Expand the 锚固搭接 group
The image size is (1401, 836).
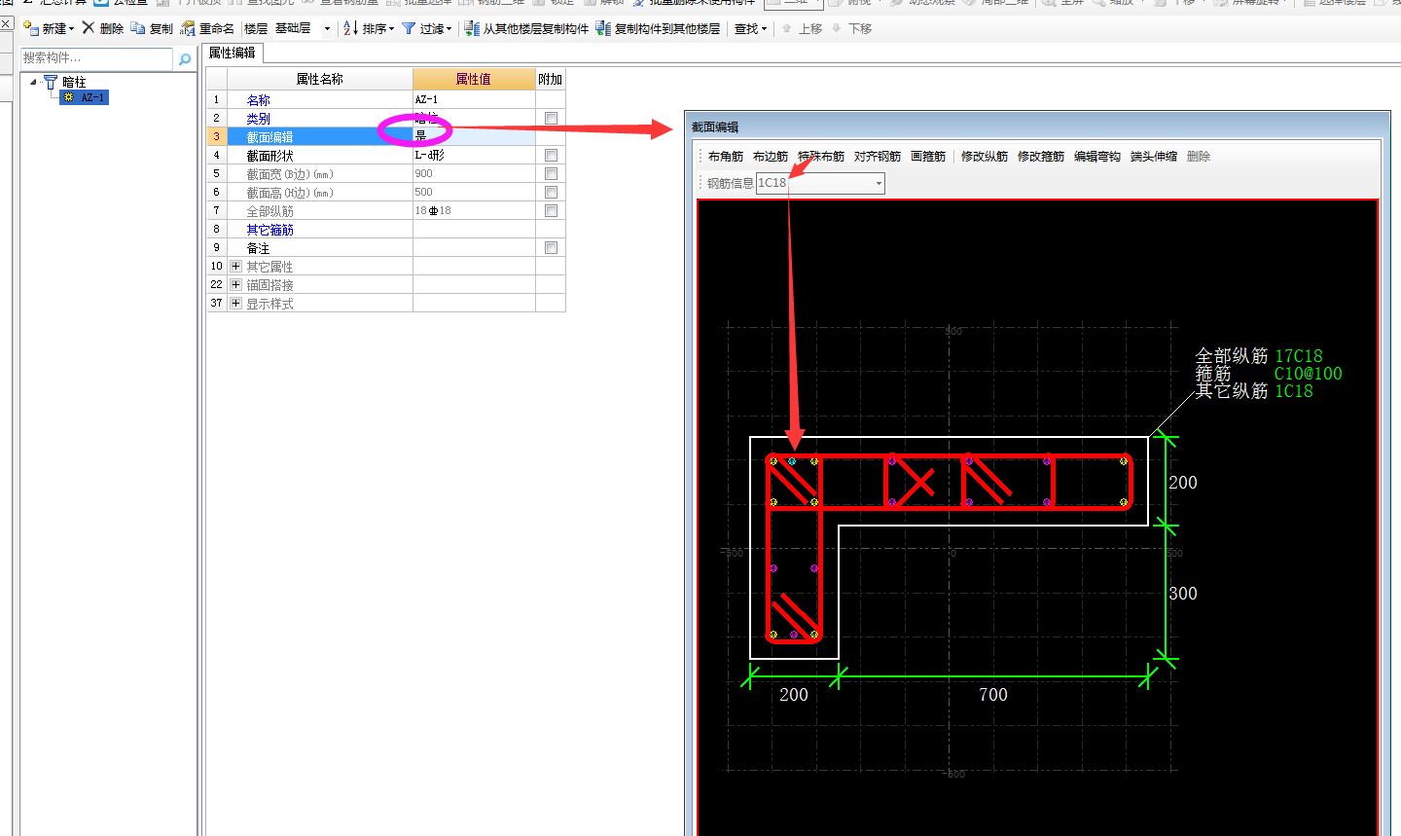point(235,284)
